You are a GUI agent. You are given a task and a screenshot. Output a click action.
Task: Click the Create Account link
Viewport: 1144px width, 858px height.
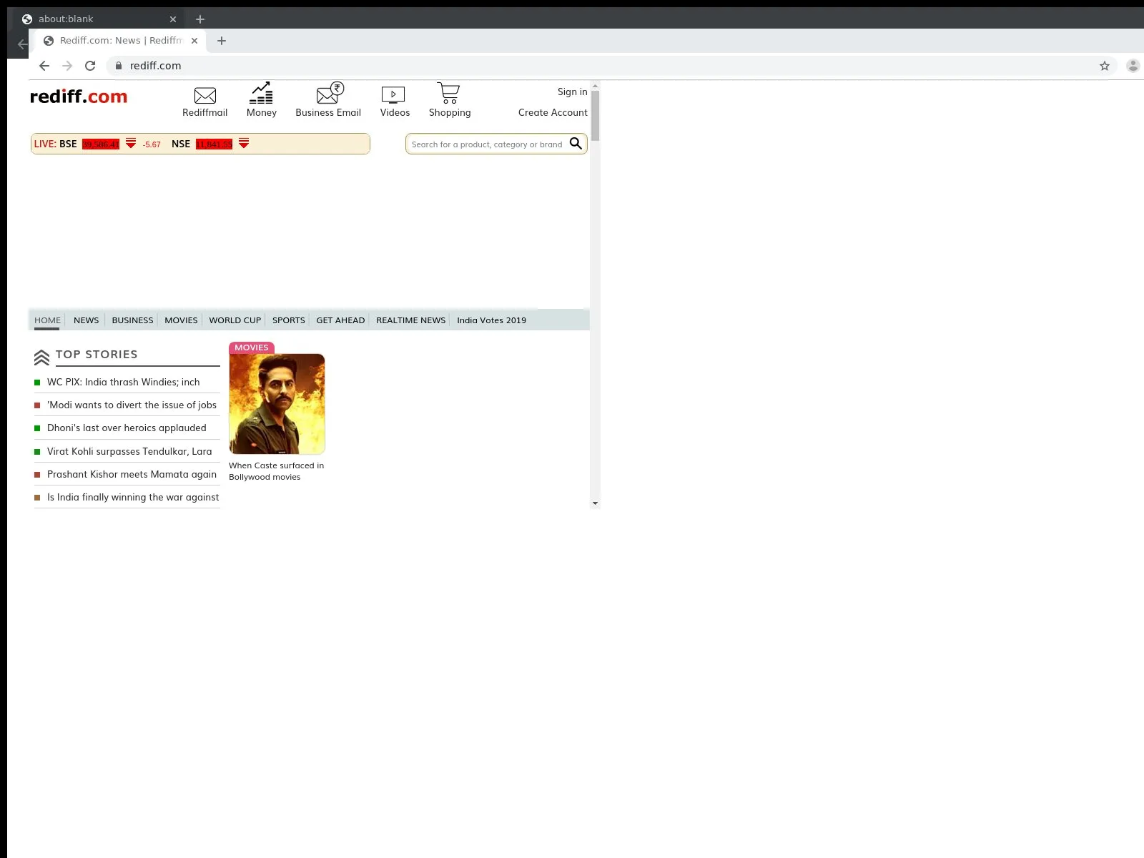(553, 112)
